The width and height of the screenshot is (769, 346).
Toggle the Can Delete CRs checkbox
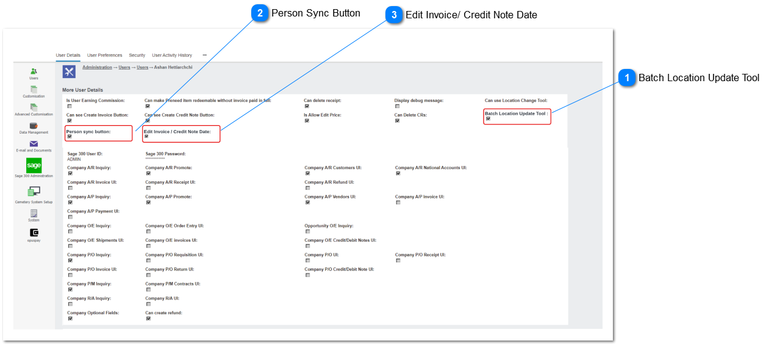[397, 121]
